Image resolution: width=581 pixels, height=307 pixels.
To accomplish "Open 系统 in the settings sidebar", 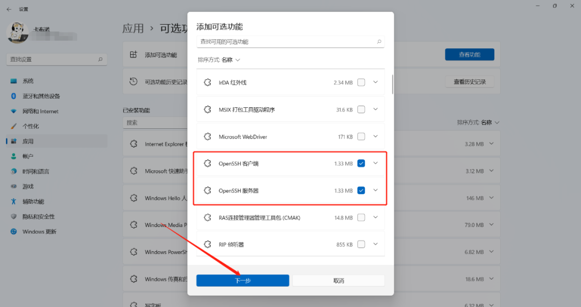I will (x=56, y=81).
